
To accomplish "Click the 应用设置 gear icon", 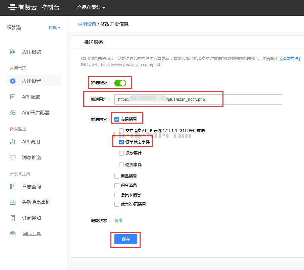I will [13, 81].
